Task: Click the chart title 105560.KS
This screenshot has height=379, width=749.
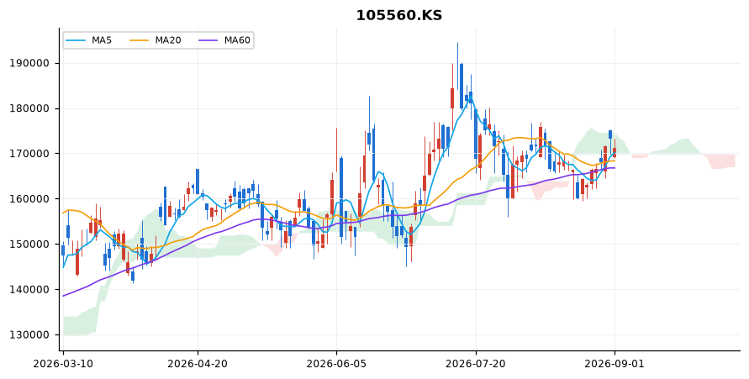Action: pyautogui.click(x=398, y=15)
